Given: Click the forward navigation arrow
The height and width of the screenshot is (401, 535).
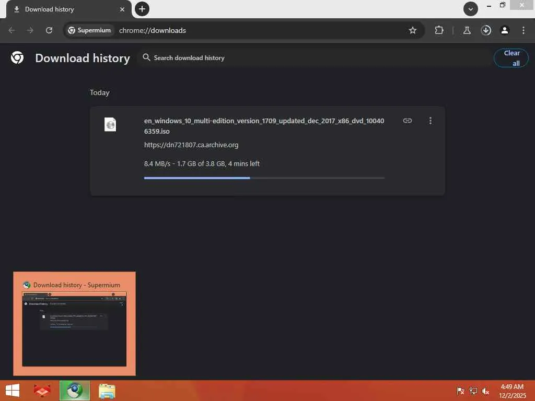Looking at the screenshot, I should tap(30, 30).
